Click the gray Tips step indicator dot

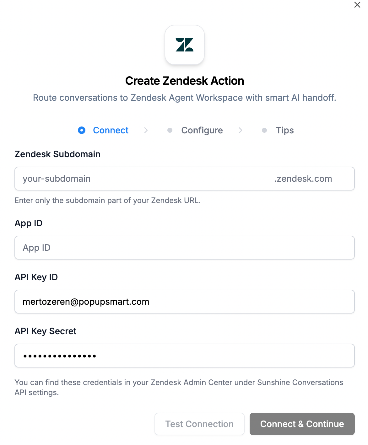(x=264, y=130)
